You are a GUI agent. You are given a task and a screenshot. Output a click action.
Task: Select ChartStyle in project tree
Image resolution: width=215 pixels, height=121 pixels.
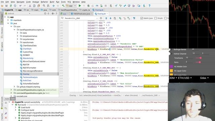pos(27,49)
